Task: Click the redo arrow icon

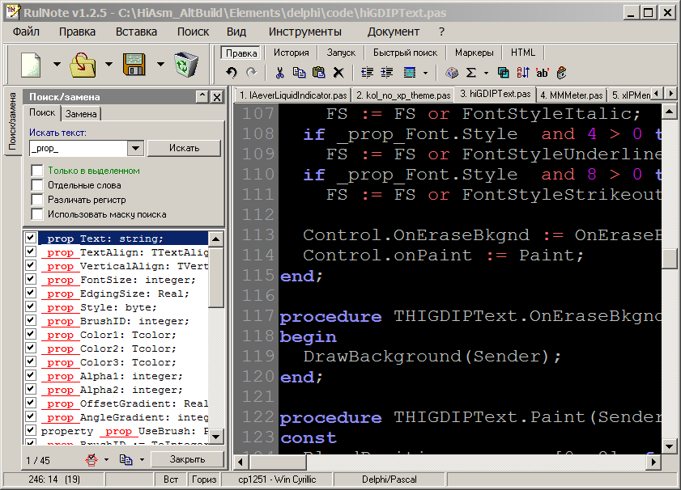Action: tap(252, 73)
